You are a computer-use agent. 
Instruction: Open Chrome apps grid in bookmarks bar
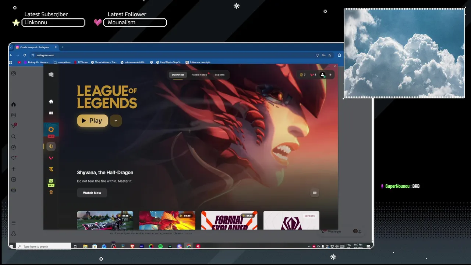pyautogui.click(x=11, y=62)
